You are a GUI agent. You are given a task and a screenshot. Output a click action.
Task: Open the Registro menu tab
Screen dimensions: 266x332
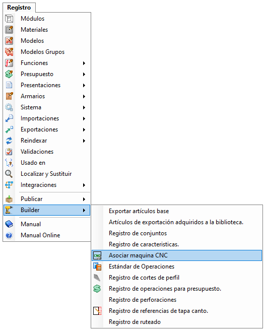tap(19, 8)
